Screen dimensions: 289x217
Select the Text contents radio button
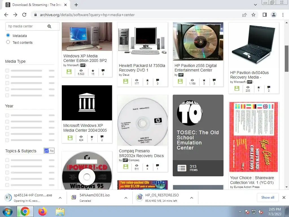point(8,42)
